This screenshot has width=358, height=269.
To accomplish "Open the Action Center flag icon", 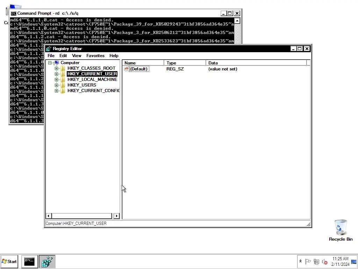I will click(x=308, y=261).
